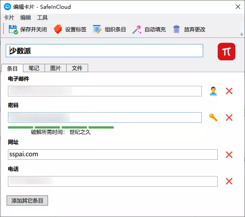This screenshot has height=217, width=245.
Task: Switch to the 笔记 tab
Action: (x=34, y=68)
